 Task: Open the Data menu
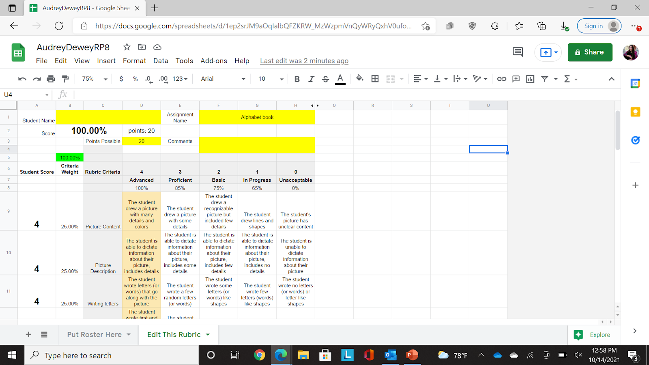pos(161,60)
